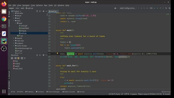The width and height of the screenshot is (174, 98).
Task: Open the Services tool window
Action: pos(81,92)
